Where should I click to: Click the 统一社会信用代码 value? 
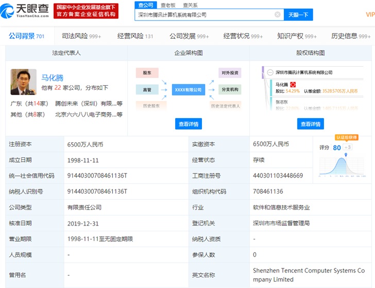click(97, 175)
